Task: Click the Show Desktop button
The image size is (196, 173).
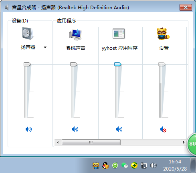Action: pos(193,165)
